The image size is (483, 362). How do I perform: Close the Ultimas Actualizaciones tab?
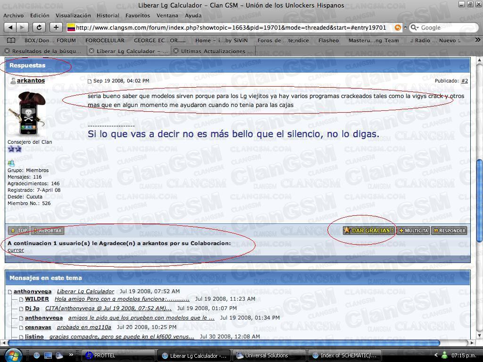[176, 51]
